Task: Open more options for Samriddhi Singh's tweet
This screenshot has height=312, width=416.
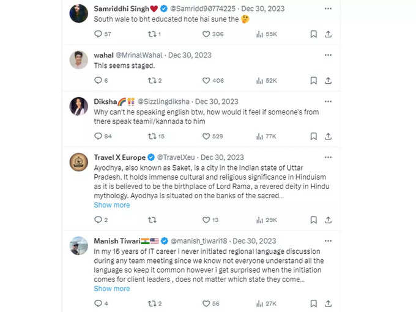Action: point(328,9)
